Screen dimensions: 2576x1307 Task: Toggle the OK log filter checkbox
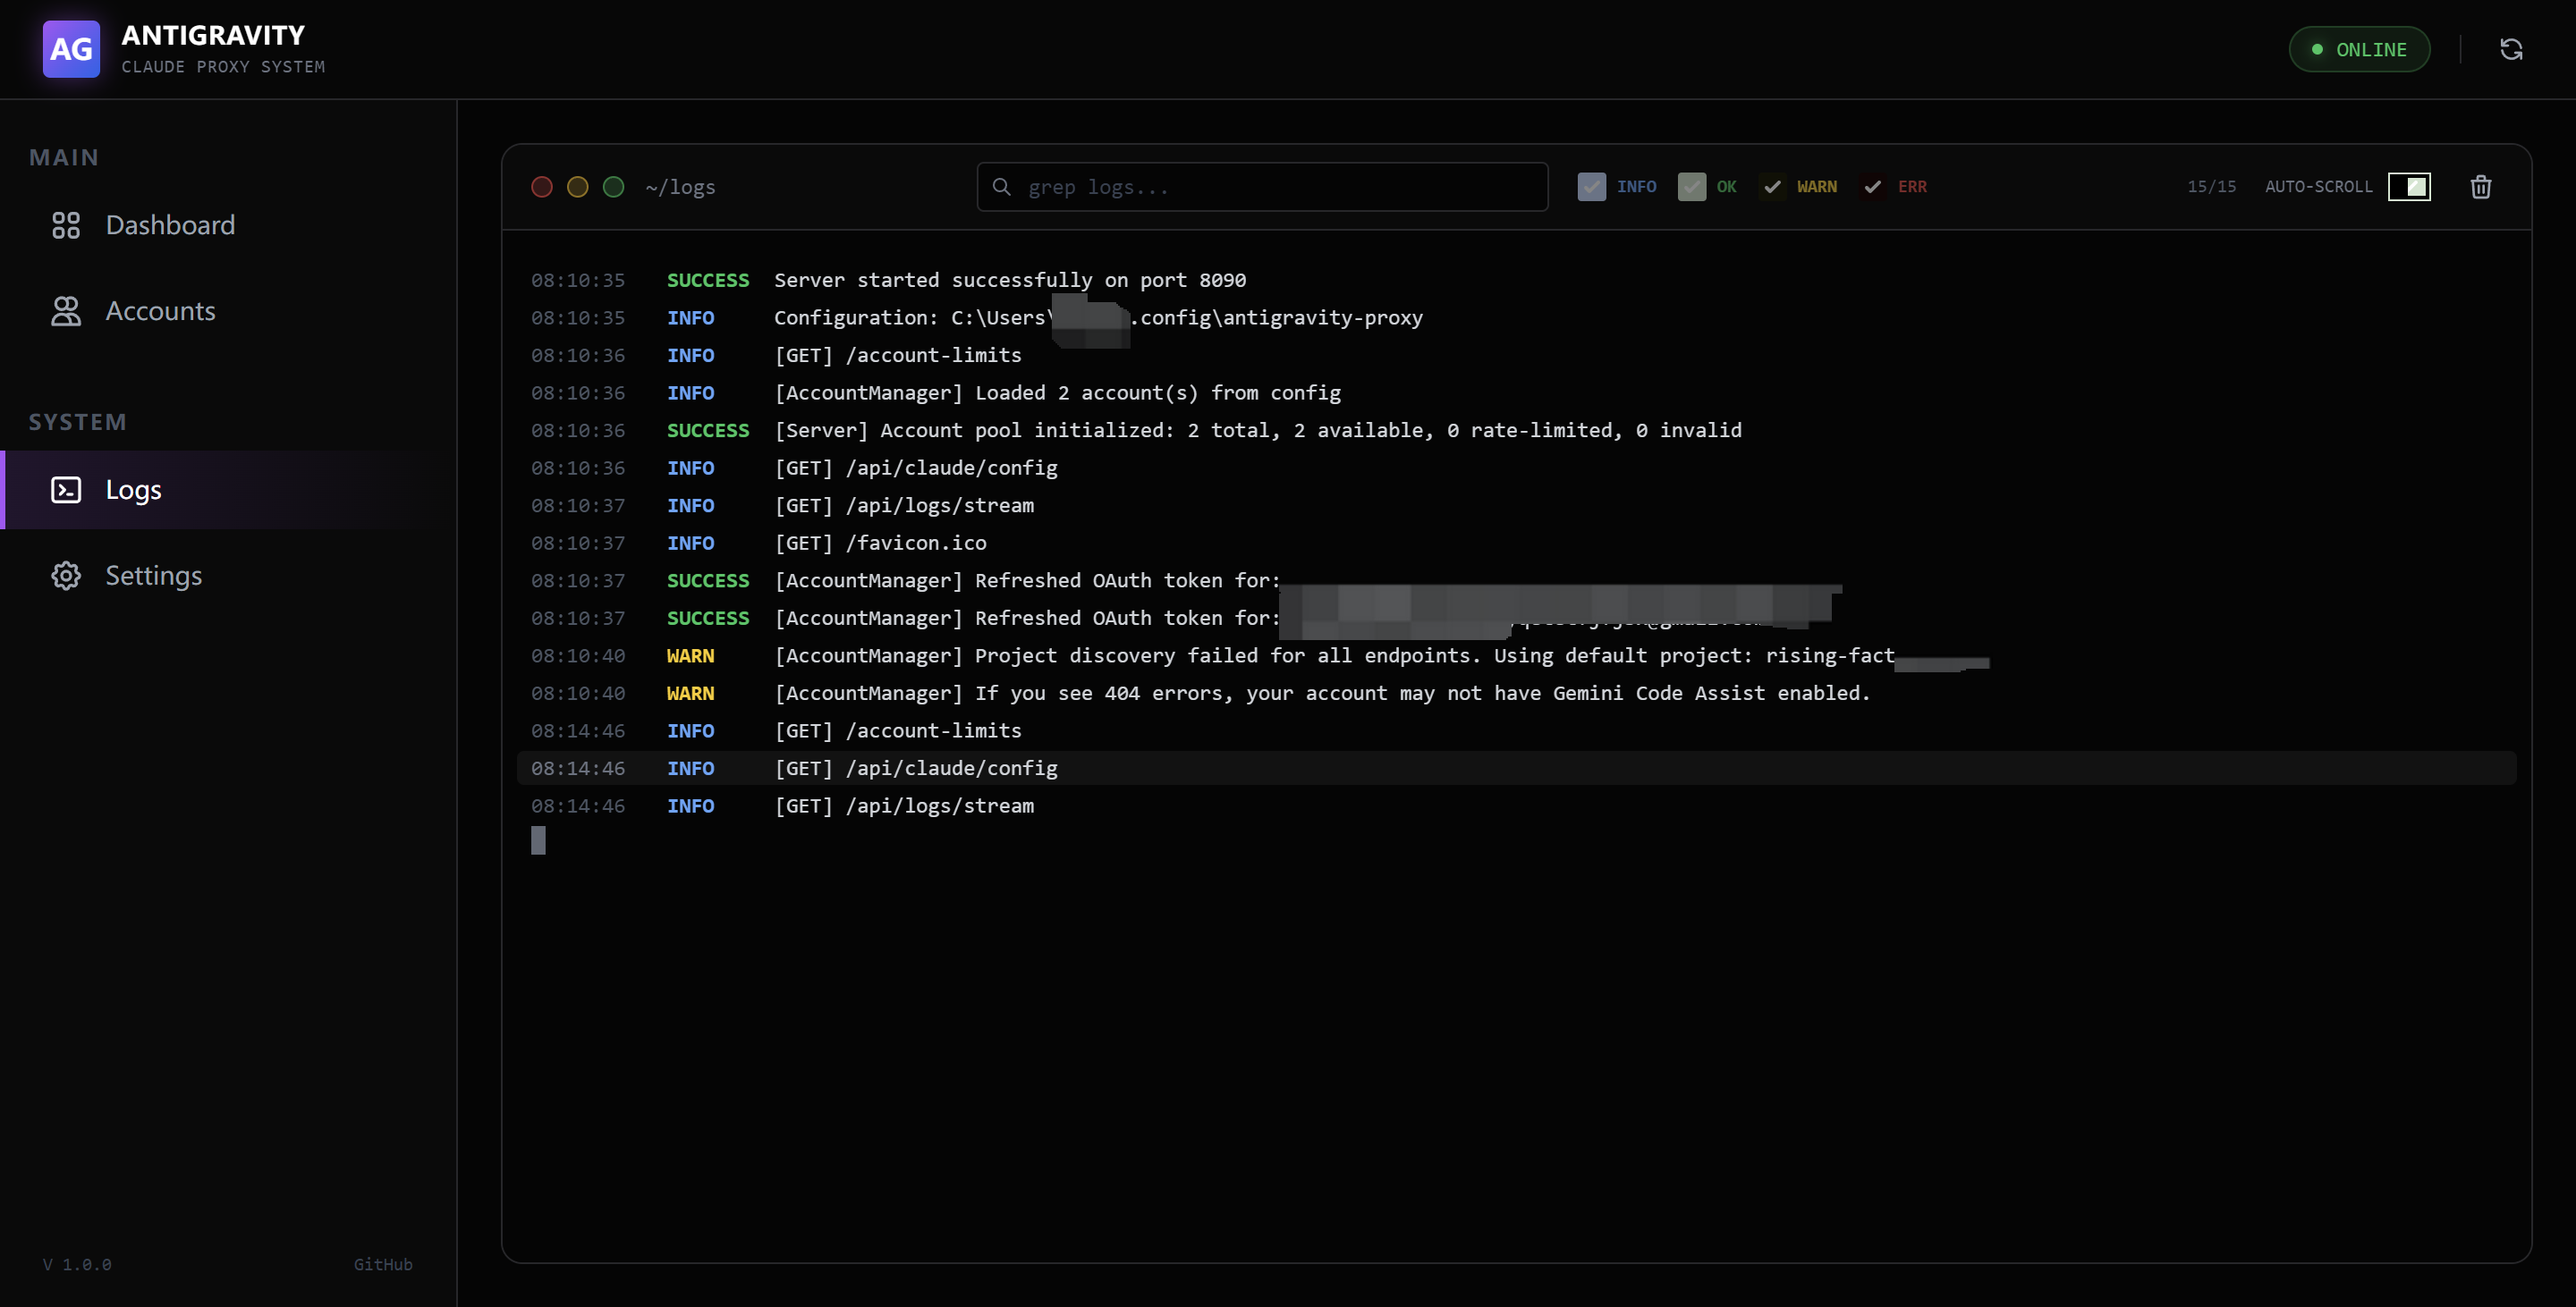click(1691, 187)
